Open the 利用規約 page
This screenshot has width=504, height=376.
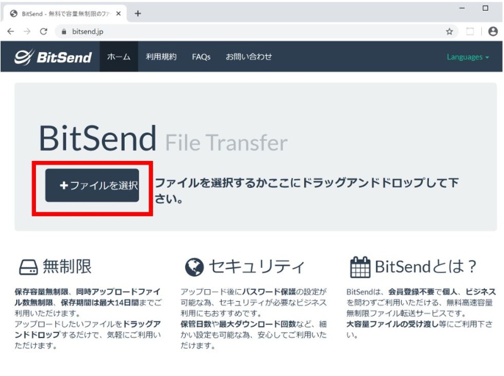click(161, 57)
